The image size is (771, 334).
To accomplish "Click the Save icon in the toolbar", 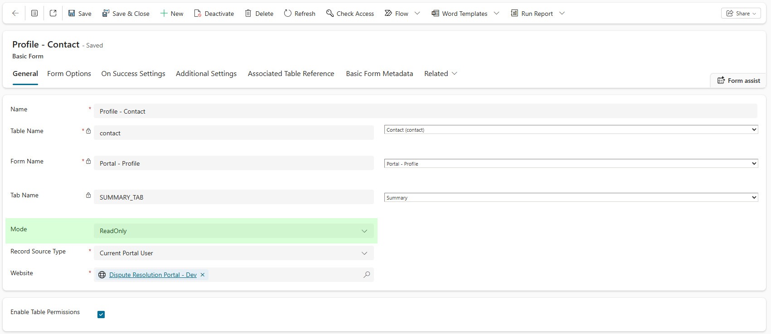I will click(x=72, y=14).
